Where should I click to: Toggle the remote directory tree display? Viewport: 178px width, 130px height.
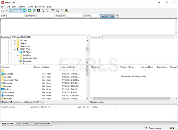tap(20, 11)
